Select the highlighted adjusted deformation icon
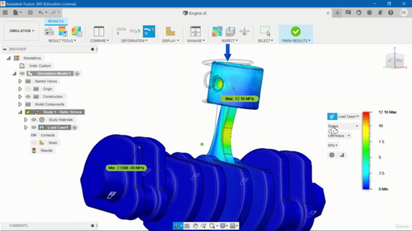The width and height of the screenshot is (412, 231). click(x=149, y=31)
